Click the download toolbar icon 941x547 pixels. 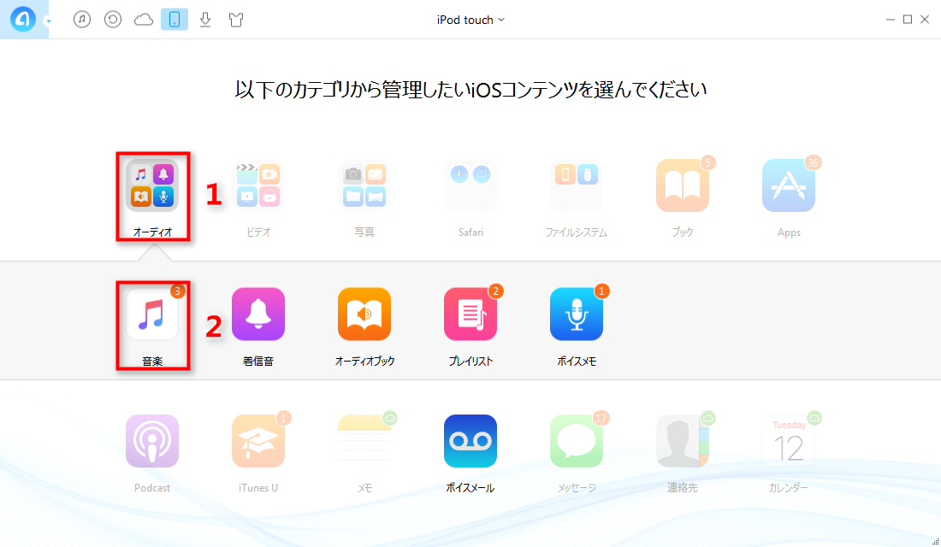click(x=205, y=20)
